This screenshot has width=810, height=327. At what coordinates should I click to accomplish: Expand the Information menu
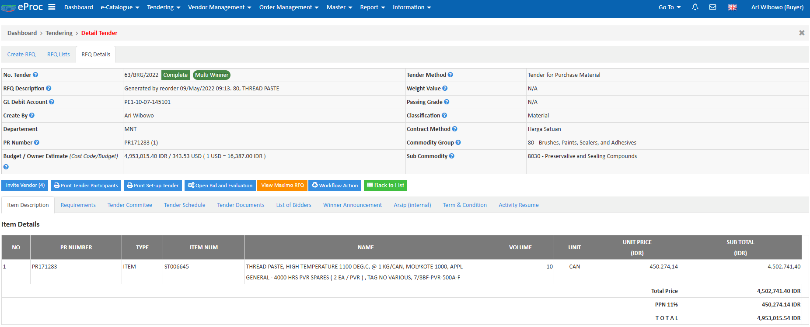tap(412, 7)
